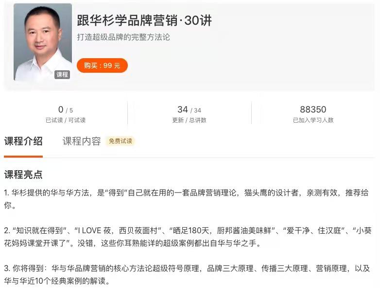Click the 更新 / 总讲数 label
Viewport: 380px width, 288px height.
[x=190, y=120]
